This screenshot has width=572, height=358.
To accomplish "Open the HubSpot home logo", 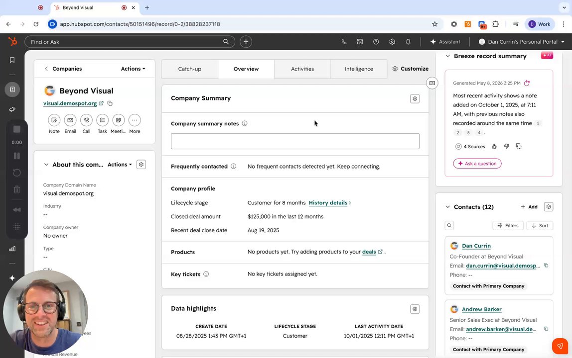I will click(12, 41).
